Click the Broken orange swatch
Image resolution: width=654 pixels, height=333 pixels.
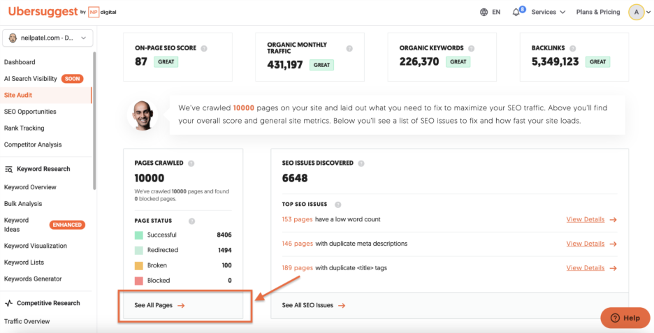click(139, 265)
